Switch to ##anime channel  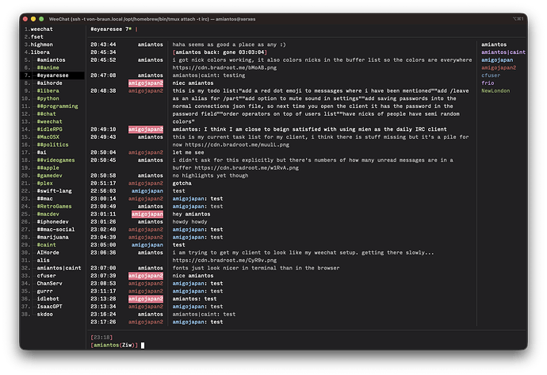tap(48, 67)
